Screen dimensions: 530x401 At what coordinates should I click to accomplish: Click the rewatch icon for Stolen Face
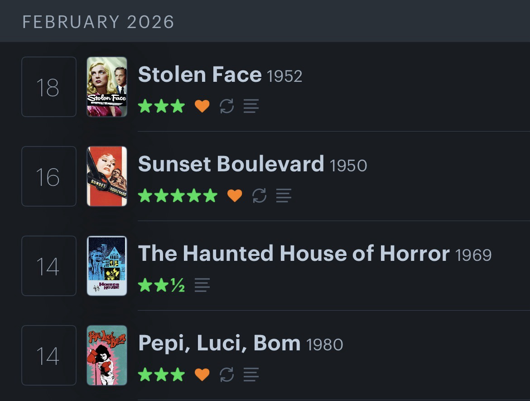click(x=226, y=106)
